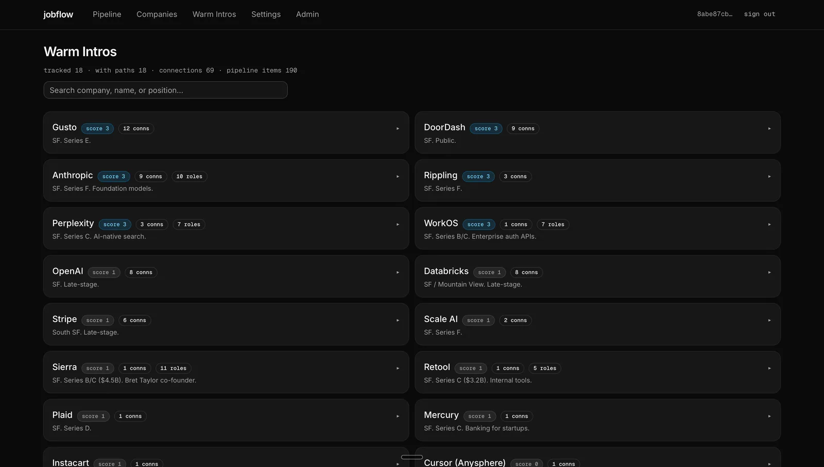Select the Cursor (Anysphere) company name

click(x=465, y=463)
